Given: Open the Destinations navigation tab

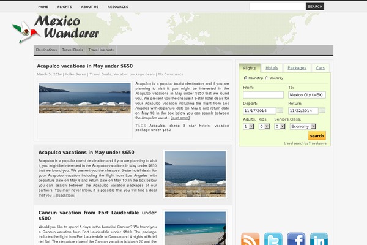Looking at the screenshot, I should 46,50.
